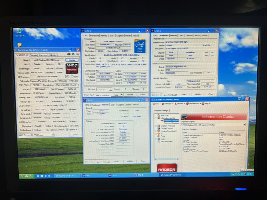Open the Tools dropdown arrow in CPU-Z Memory window

point(122,161)
